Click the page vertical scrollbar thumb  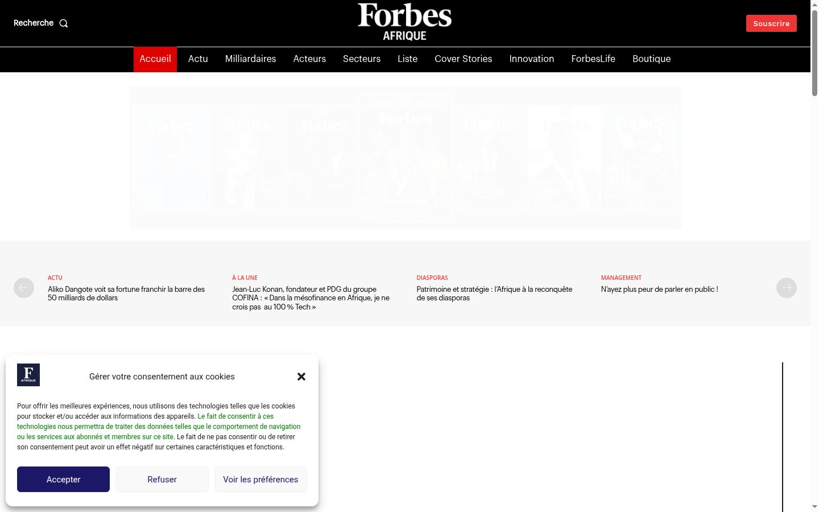tap(814, 52)
